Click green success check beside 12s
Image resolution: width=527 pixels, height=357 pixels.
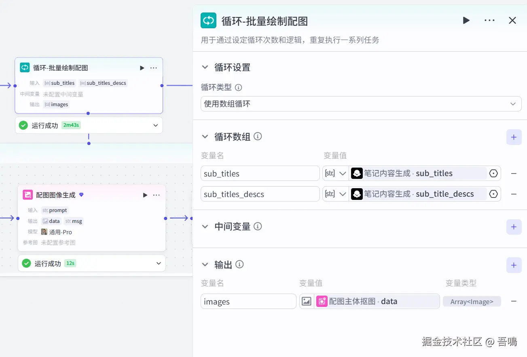26,263
